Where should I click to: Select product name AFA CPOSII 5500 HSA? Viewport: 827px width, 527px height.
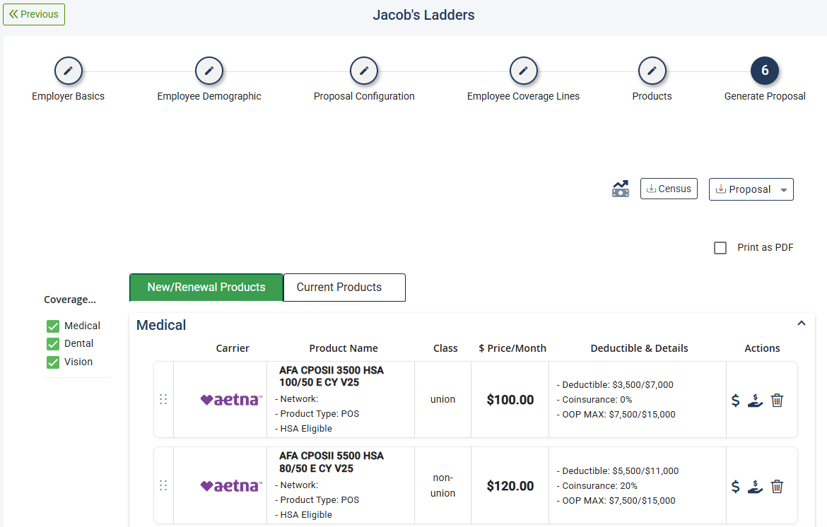[332, 462]
